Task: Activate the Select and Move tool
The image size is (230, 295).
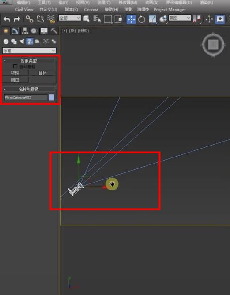Action: (x=131, y=19)
